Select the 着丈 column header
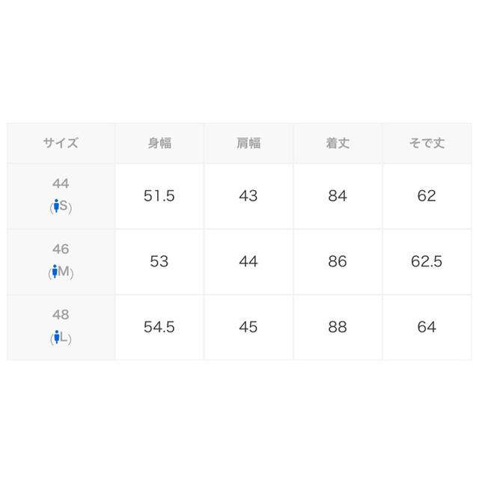479x479 pixels. pyautogui.click(x=338, y=143)
